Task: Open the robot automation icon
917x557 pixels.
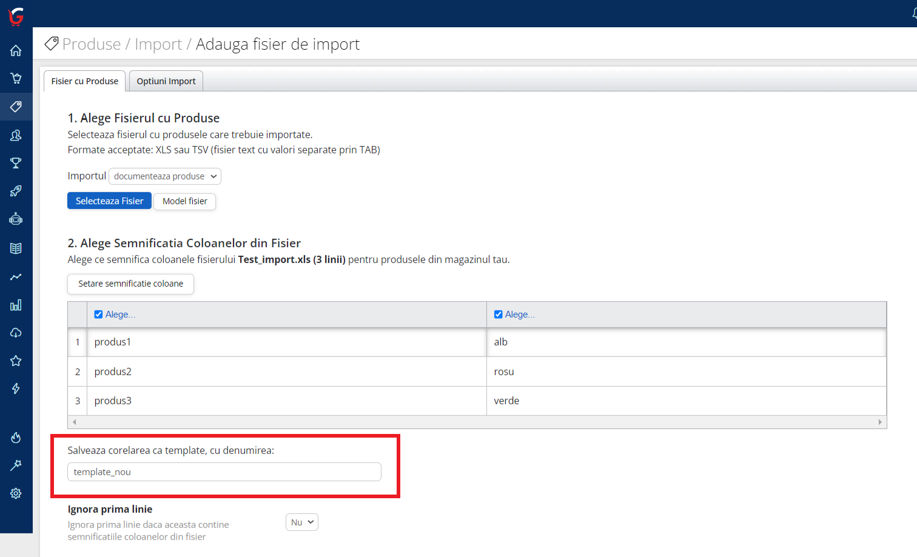Action: tap(16, 219)
